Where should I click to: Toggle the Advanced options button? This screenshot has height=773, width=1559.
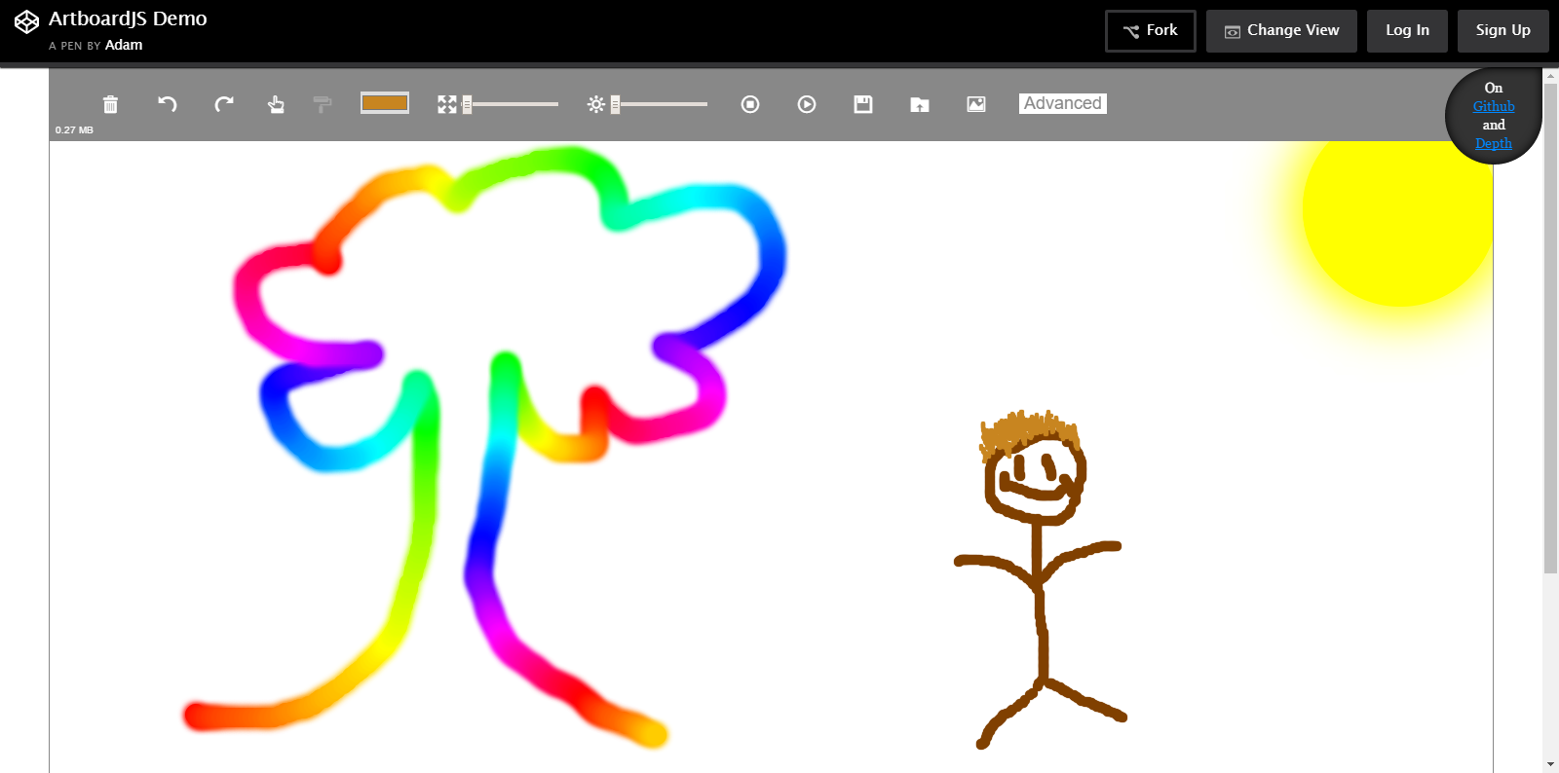tap(1062, 103)
